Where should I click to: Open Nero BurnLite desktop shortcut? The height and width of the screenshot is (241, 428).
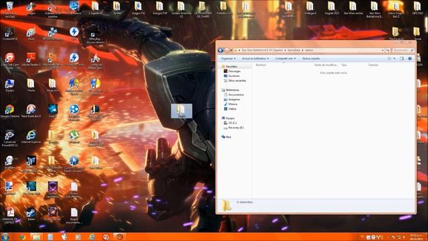(31, 111)
